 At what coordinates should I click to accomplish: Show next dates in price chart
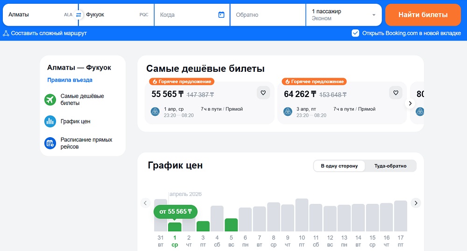[416, 203]
